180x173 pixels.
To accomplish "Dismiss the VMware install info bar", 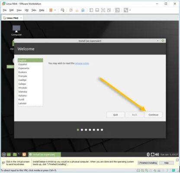I will 177,160.
